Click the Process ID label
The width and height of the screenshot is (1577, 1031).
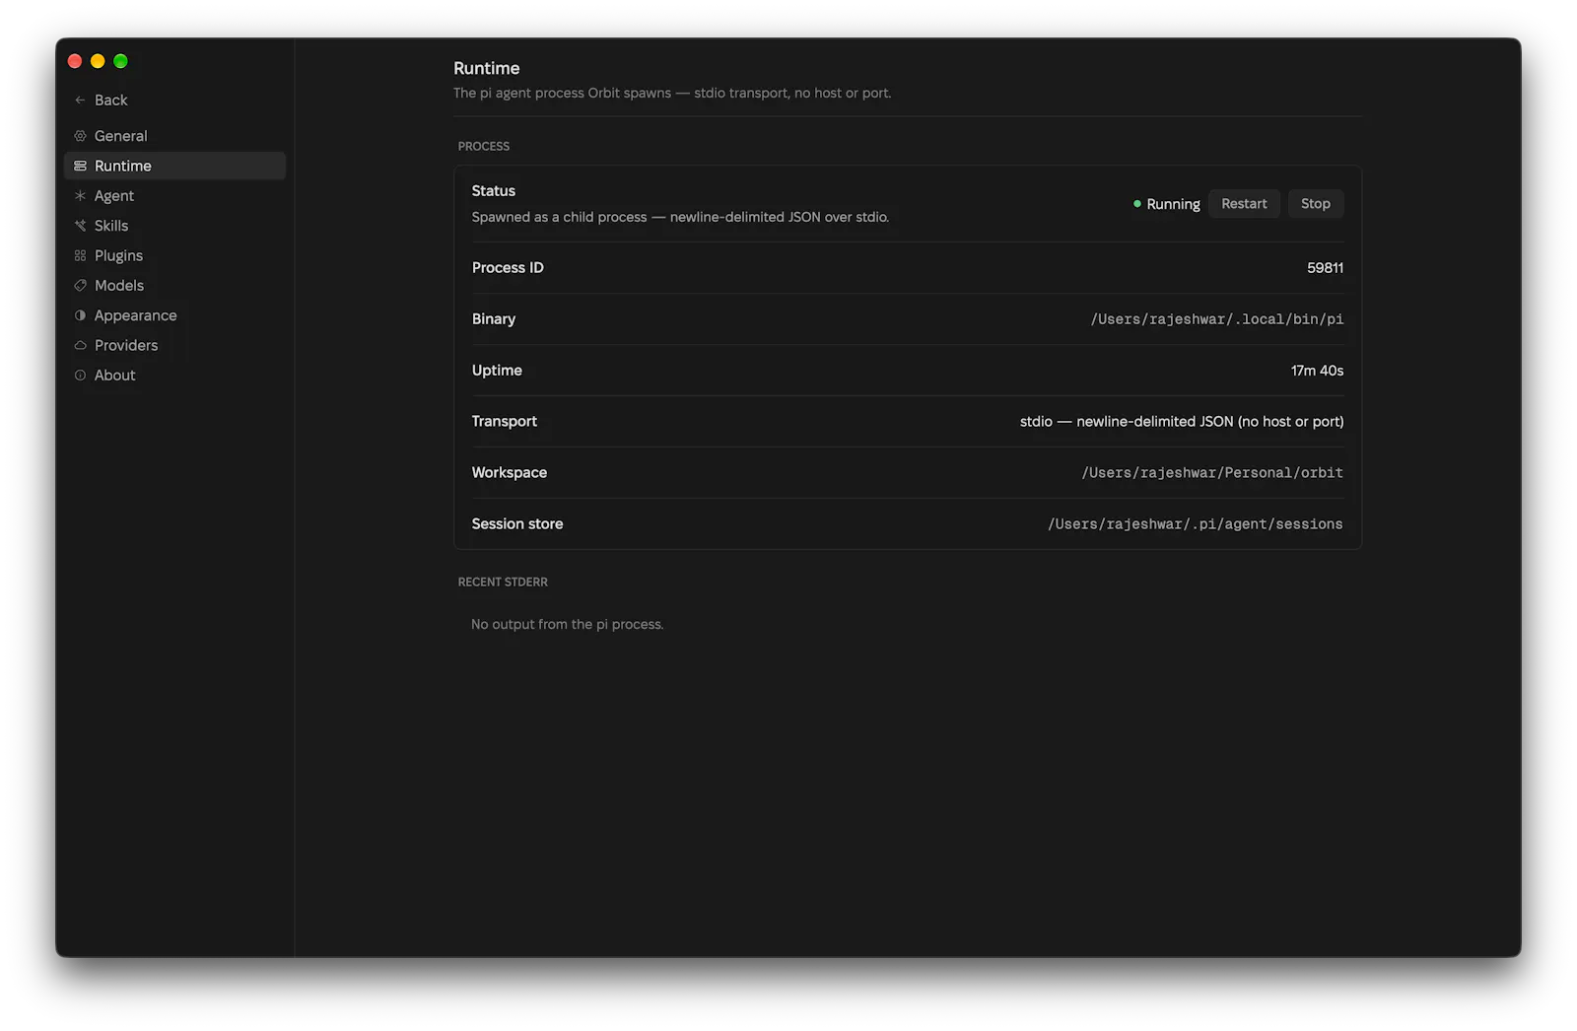508,268
